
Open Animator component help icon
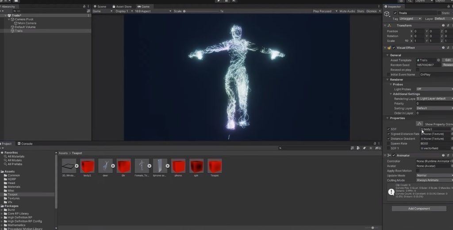point(443,155)
